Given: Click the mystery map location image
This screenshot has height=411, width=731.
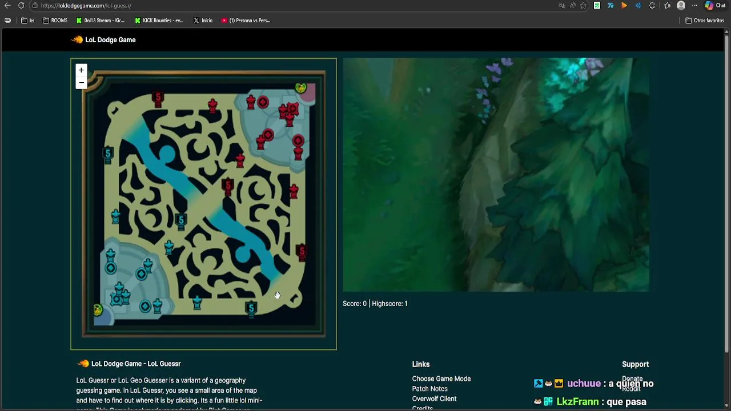Looking at the screenshot, I should tap(496, 175).
